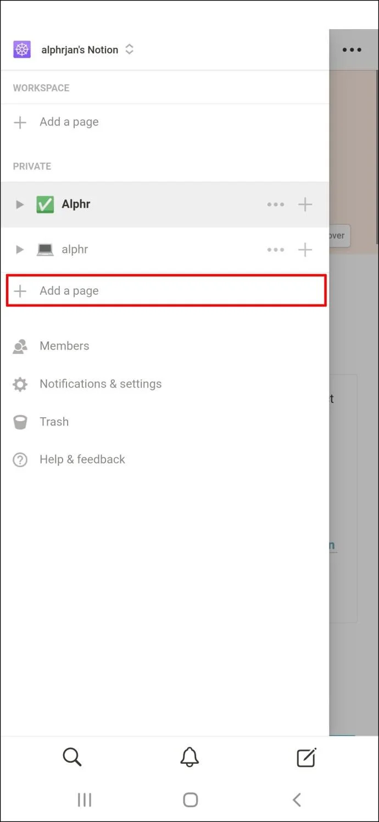Add a subpage inside the Alphr checkmark page

tap(305, 205)
